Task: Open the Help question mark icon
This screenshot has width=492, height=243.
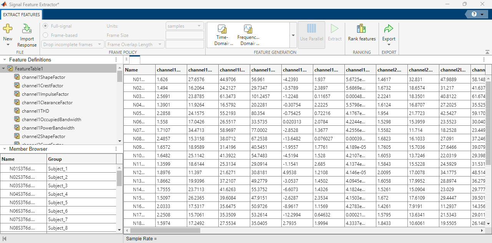Action: pos(474,14)
